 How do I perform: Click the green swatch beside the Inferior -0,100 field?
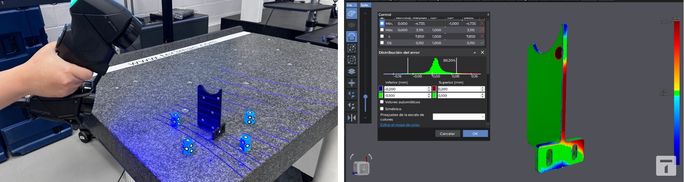click(381, 96)
